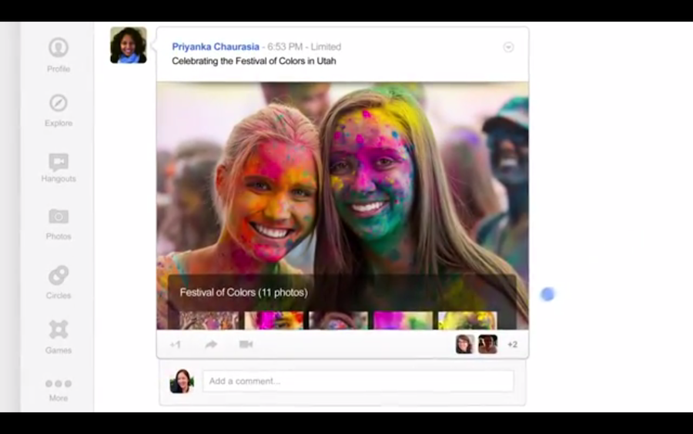Click Priyanka Chaurasia's avatar photo
The height and width of the screenshot is (434, 693).
129,45
